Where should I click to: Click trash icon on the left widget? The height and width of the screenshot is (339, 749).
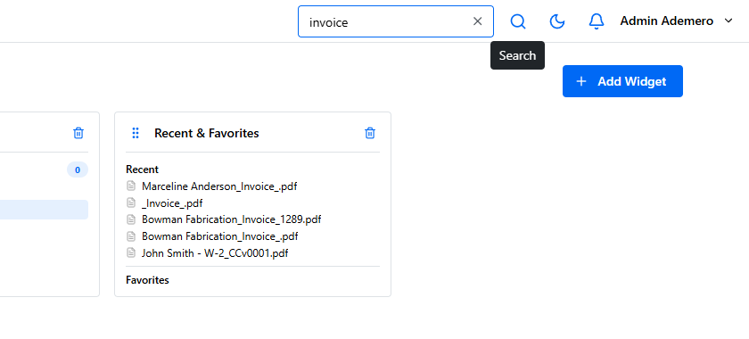pos(78,133)
